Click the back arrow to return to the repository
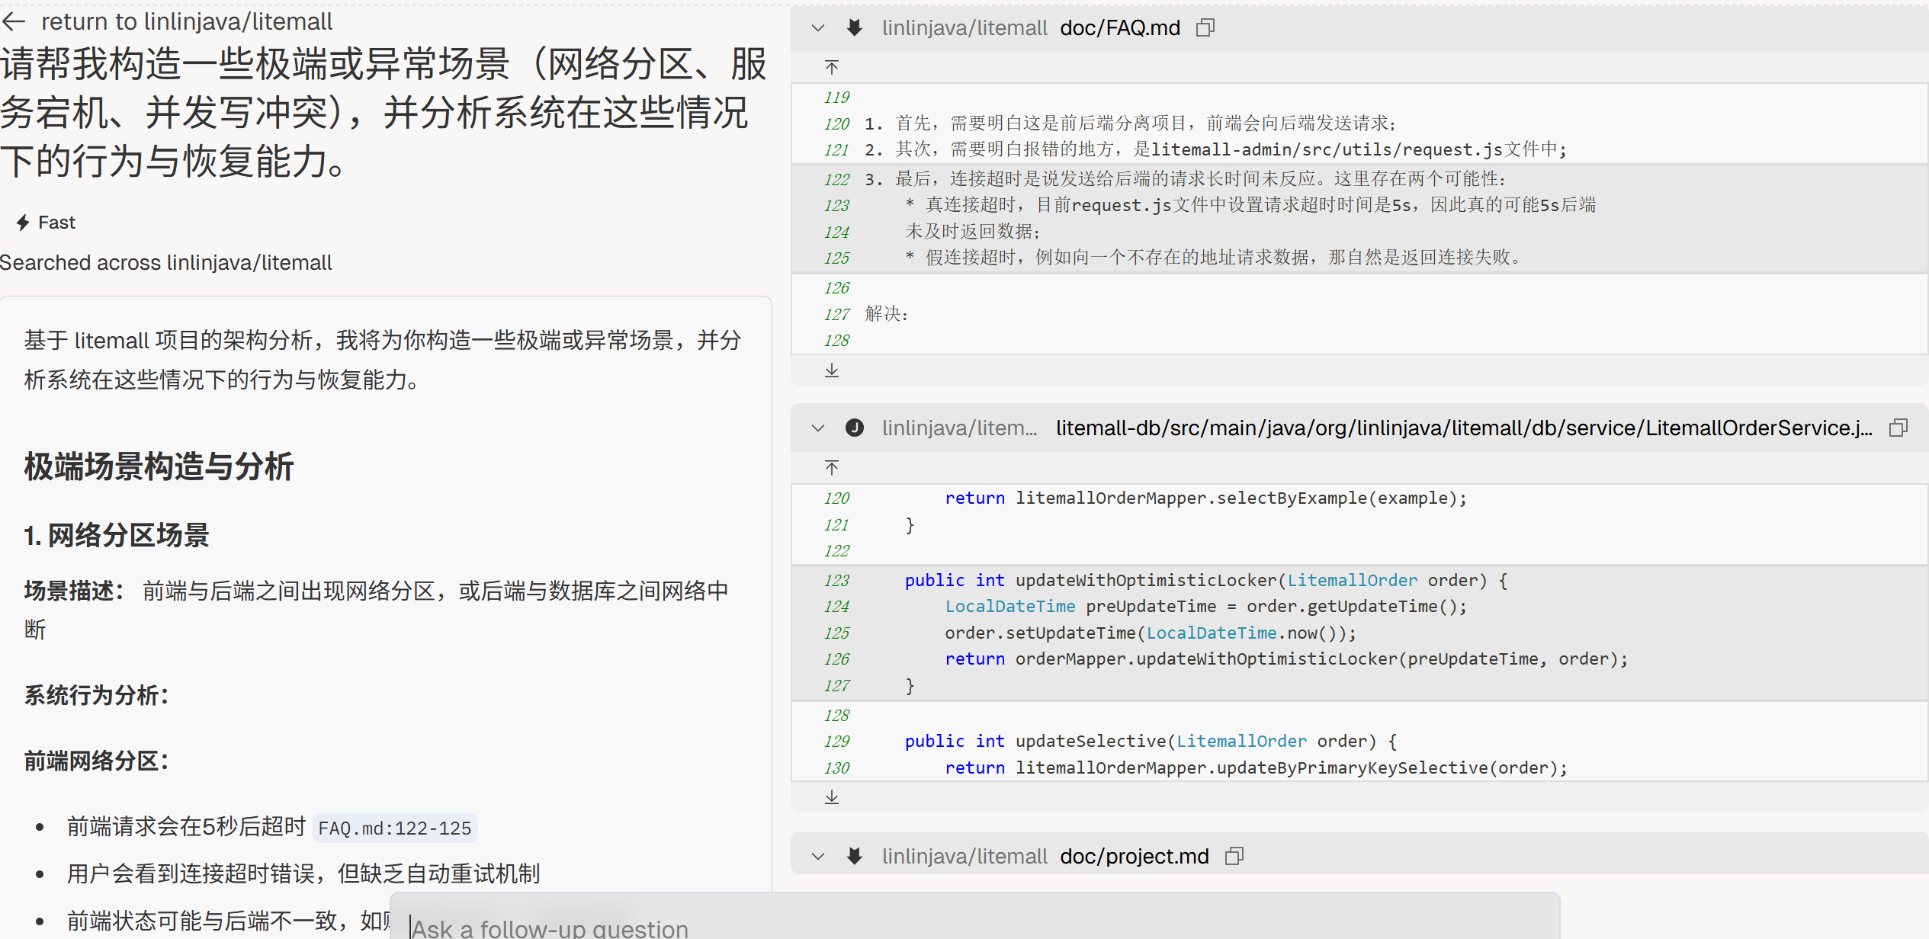This screenshot has width=1929, height=939. point(14,21)
